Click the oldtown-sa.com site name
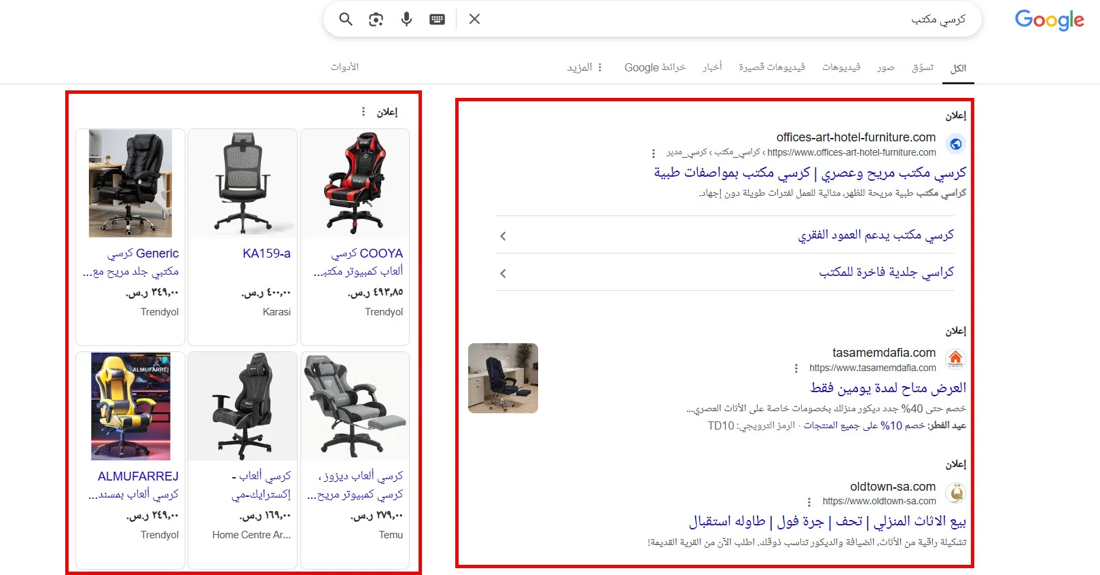The height and width of the screenshot is (575, 1100). click(893, 487)
